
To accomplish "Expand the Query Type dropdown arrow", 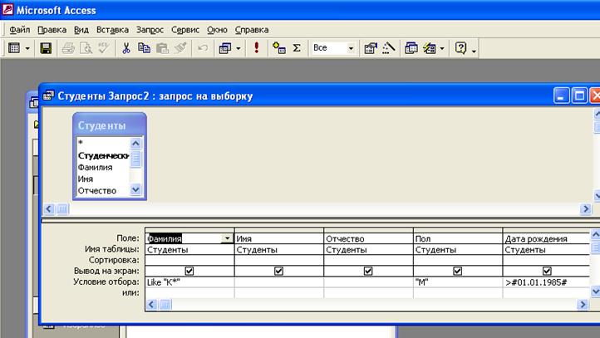I will click(238, 48).
